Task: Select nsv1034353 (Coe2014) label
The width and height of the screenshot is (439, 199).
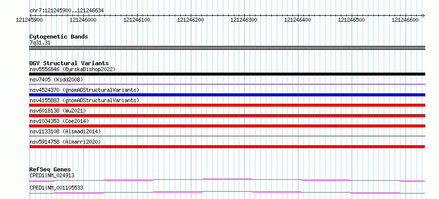Action: coord(59,121)
